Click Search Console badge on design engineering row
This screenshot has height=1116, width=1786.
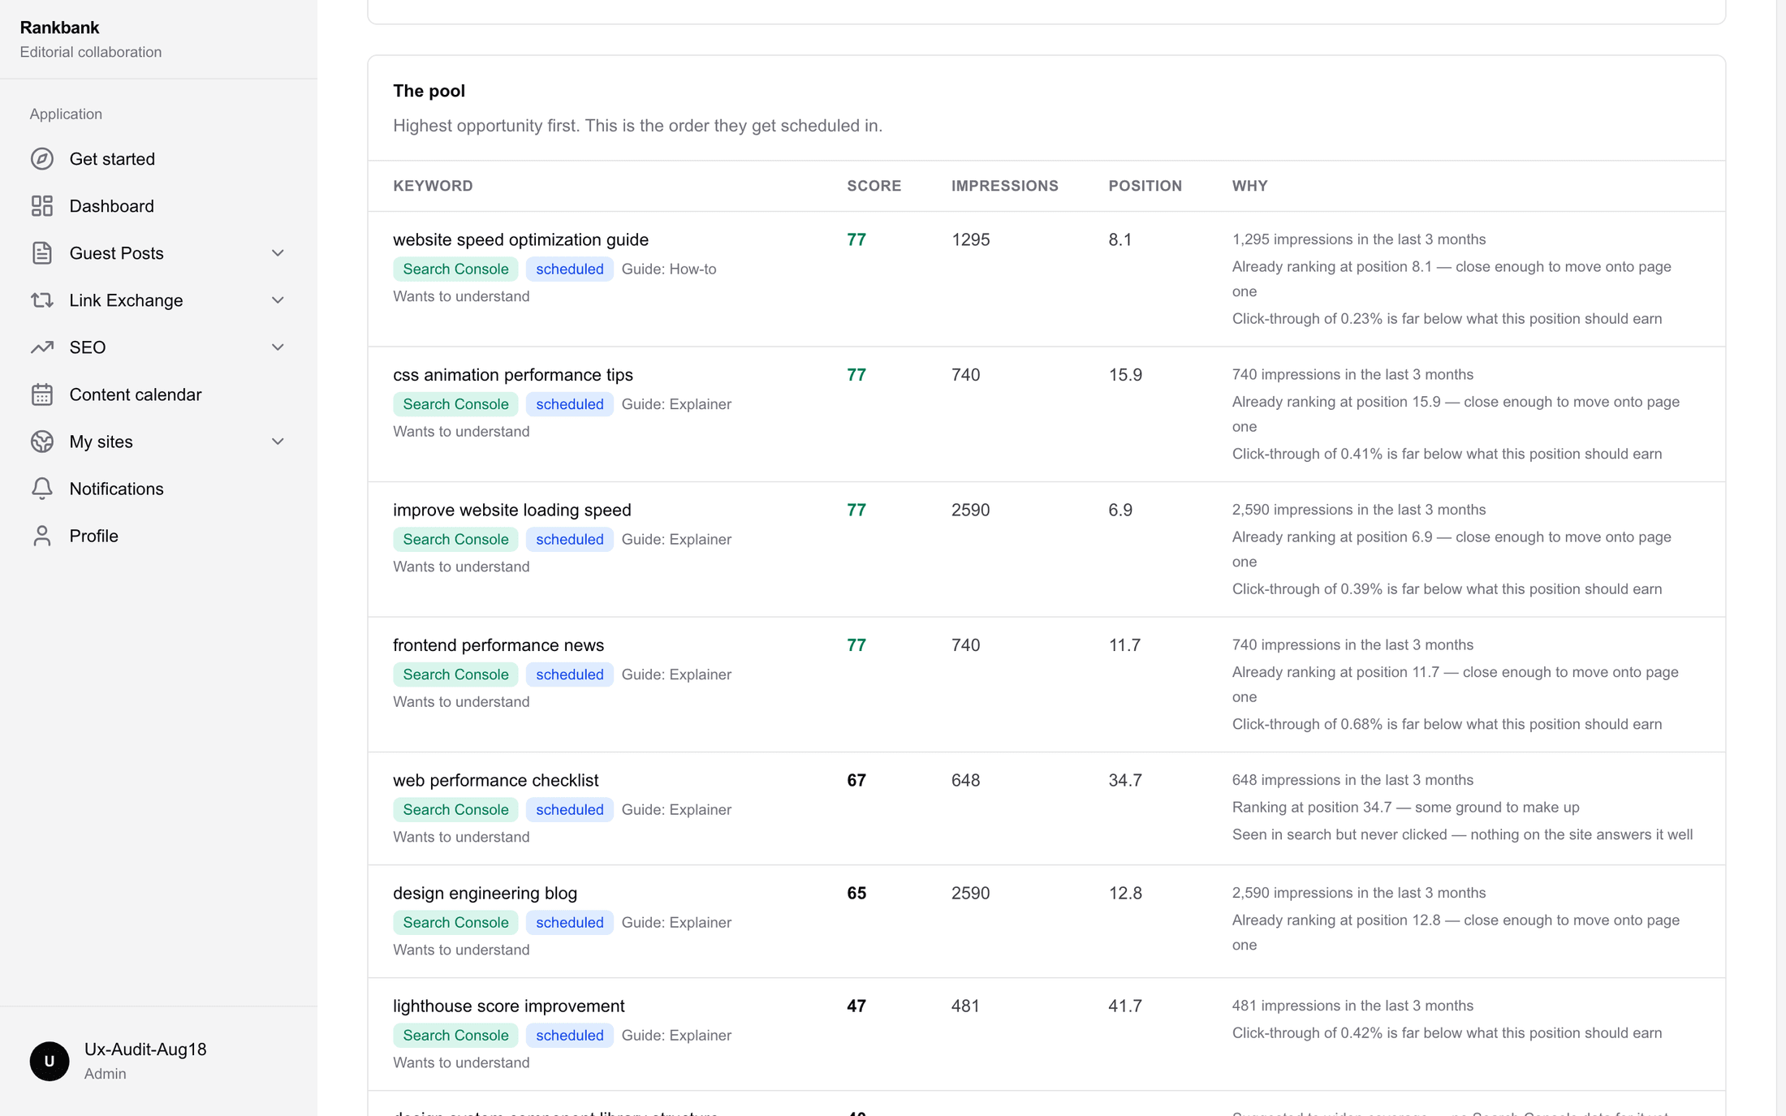click(455, 922)
